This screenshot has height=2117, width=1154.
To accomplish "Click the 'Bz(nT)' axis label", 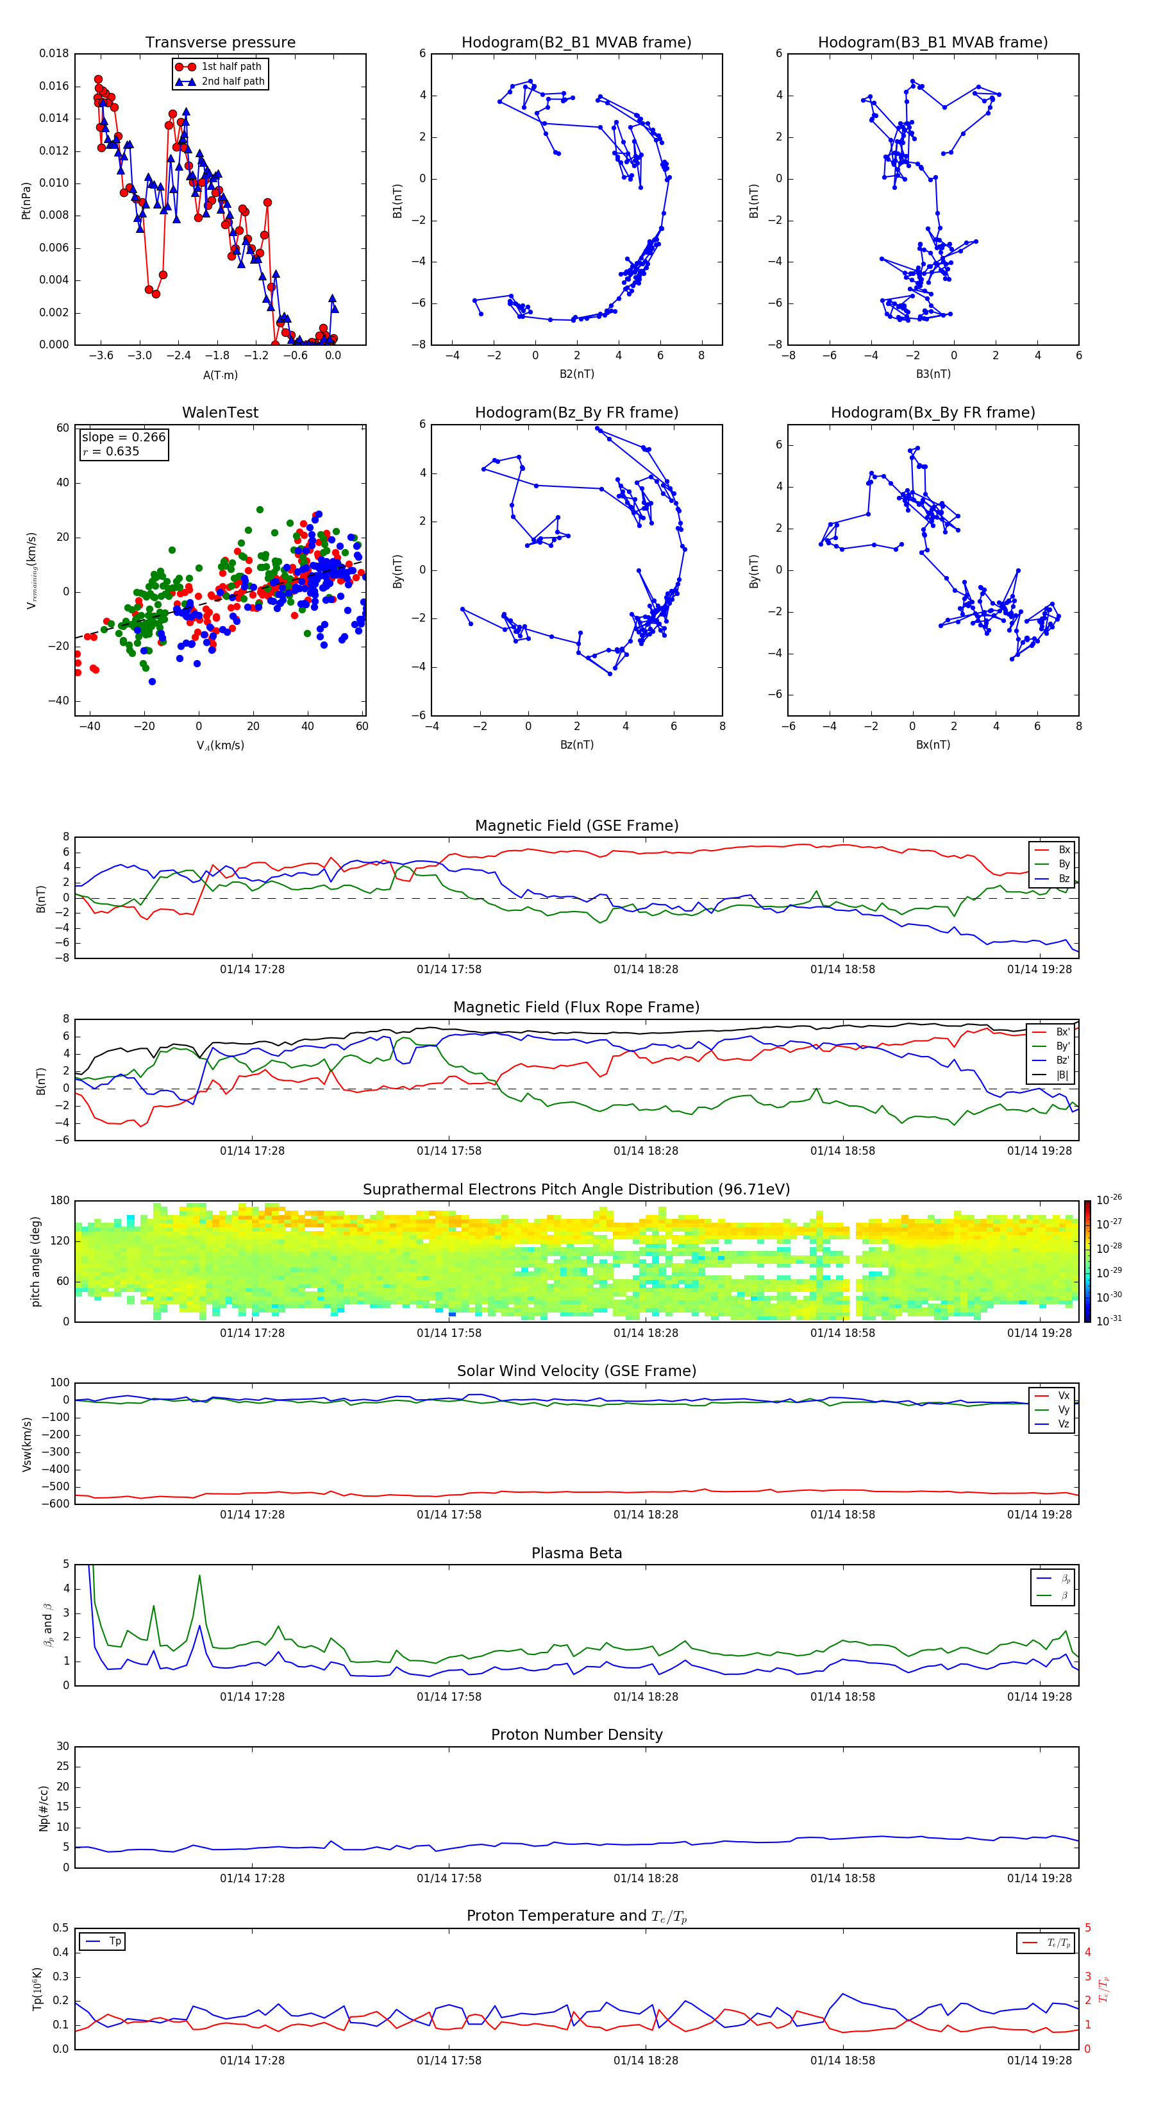I will coord(576,745).
